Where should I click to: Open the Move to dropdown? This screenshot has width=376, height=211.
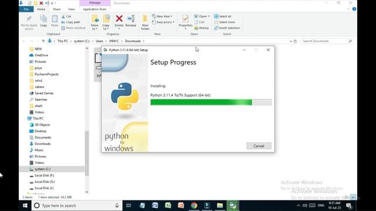[95, 22]
